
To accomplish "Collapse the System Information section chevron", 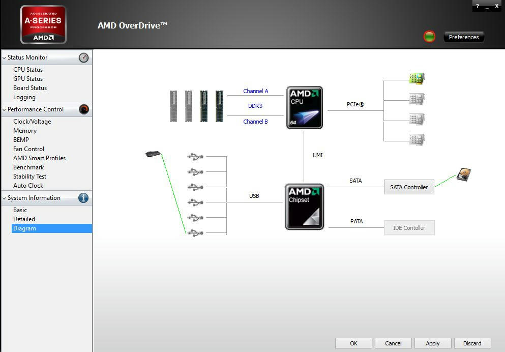I will tap(4, 198).
